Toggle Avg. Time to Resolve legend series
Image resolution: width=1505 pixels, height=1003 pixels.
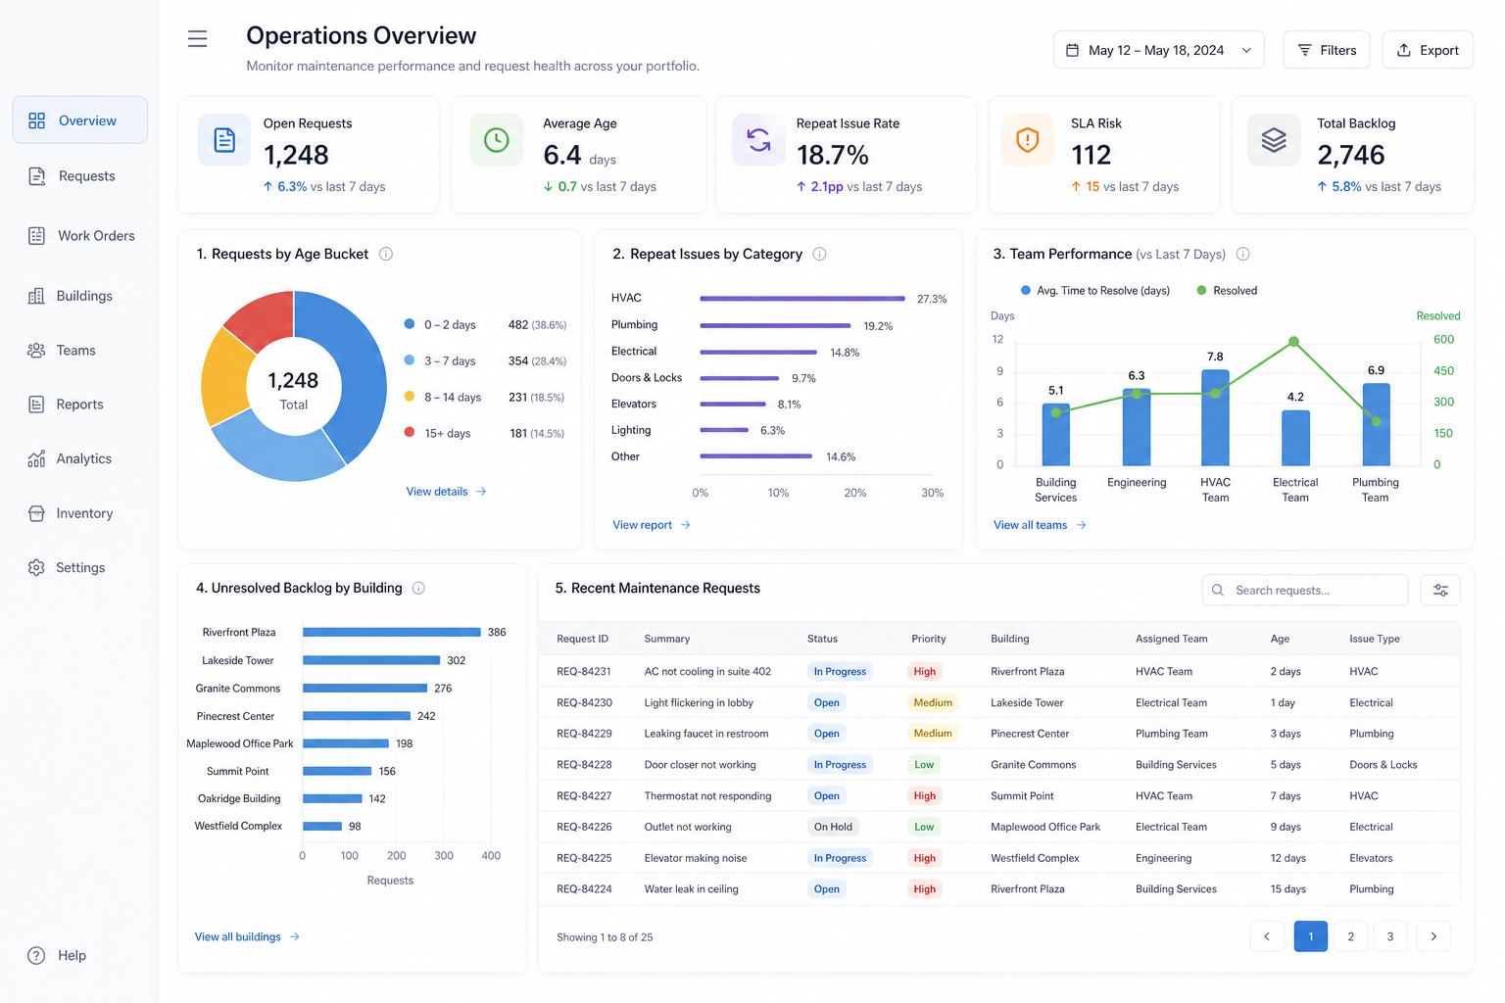click(x=1095, y=290)
